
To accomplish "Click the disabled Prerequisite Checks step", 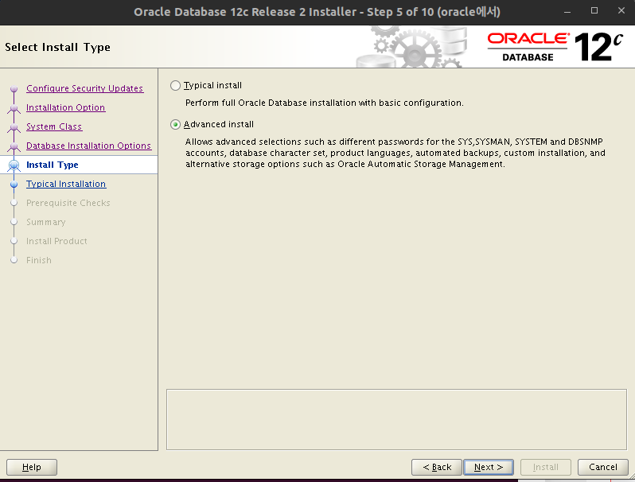I will click(68, 203).
